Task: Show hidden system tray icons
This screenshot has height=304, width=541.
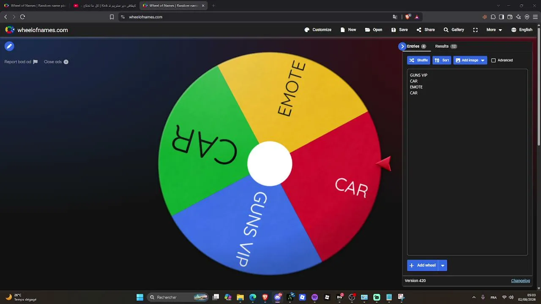Action: (x=474, y=297)
